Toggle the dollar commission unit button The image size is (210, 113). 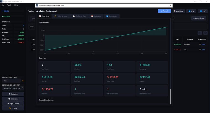[x=23, y=81]
